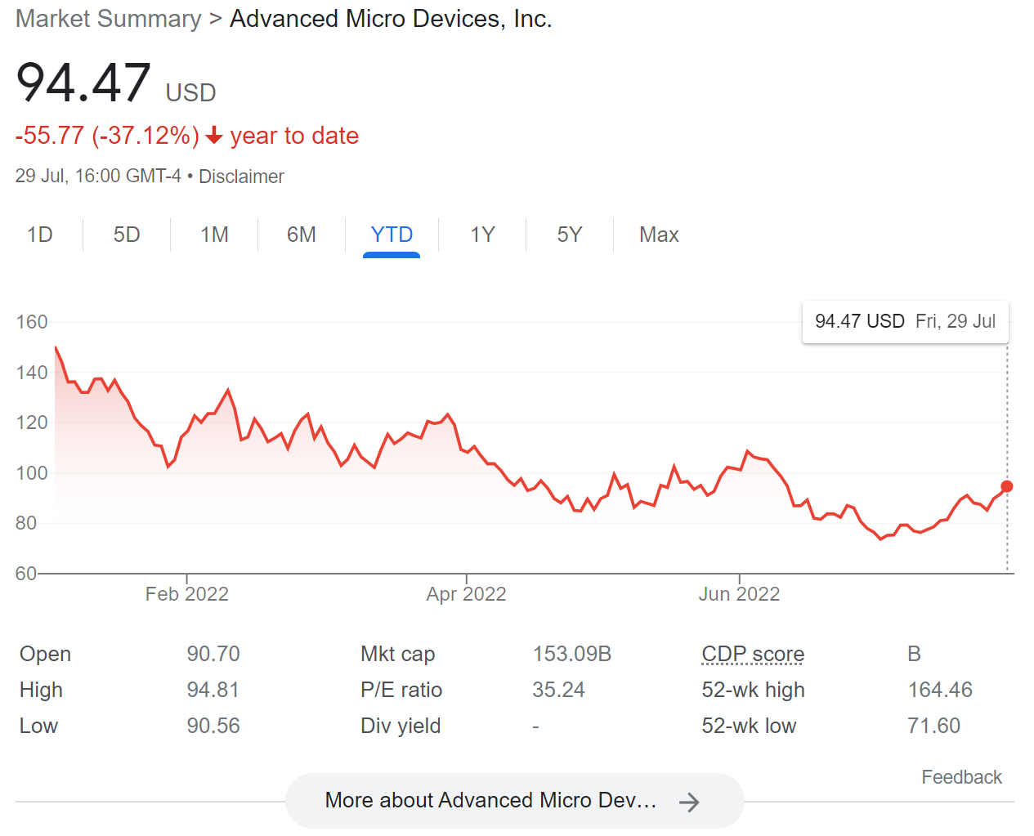
Task: Open the Disclaimer link
Action: 241,177
